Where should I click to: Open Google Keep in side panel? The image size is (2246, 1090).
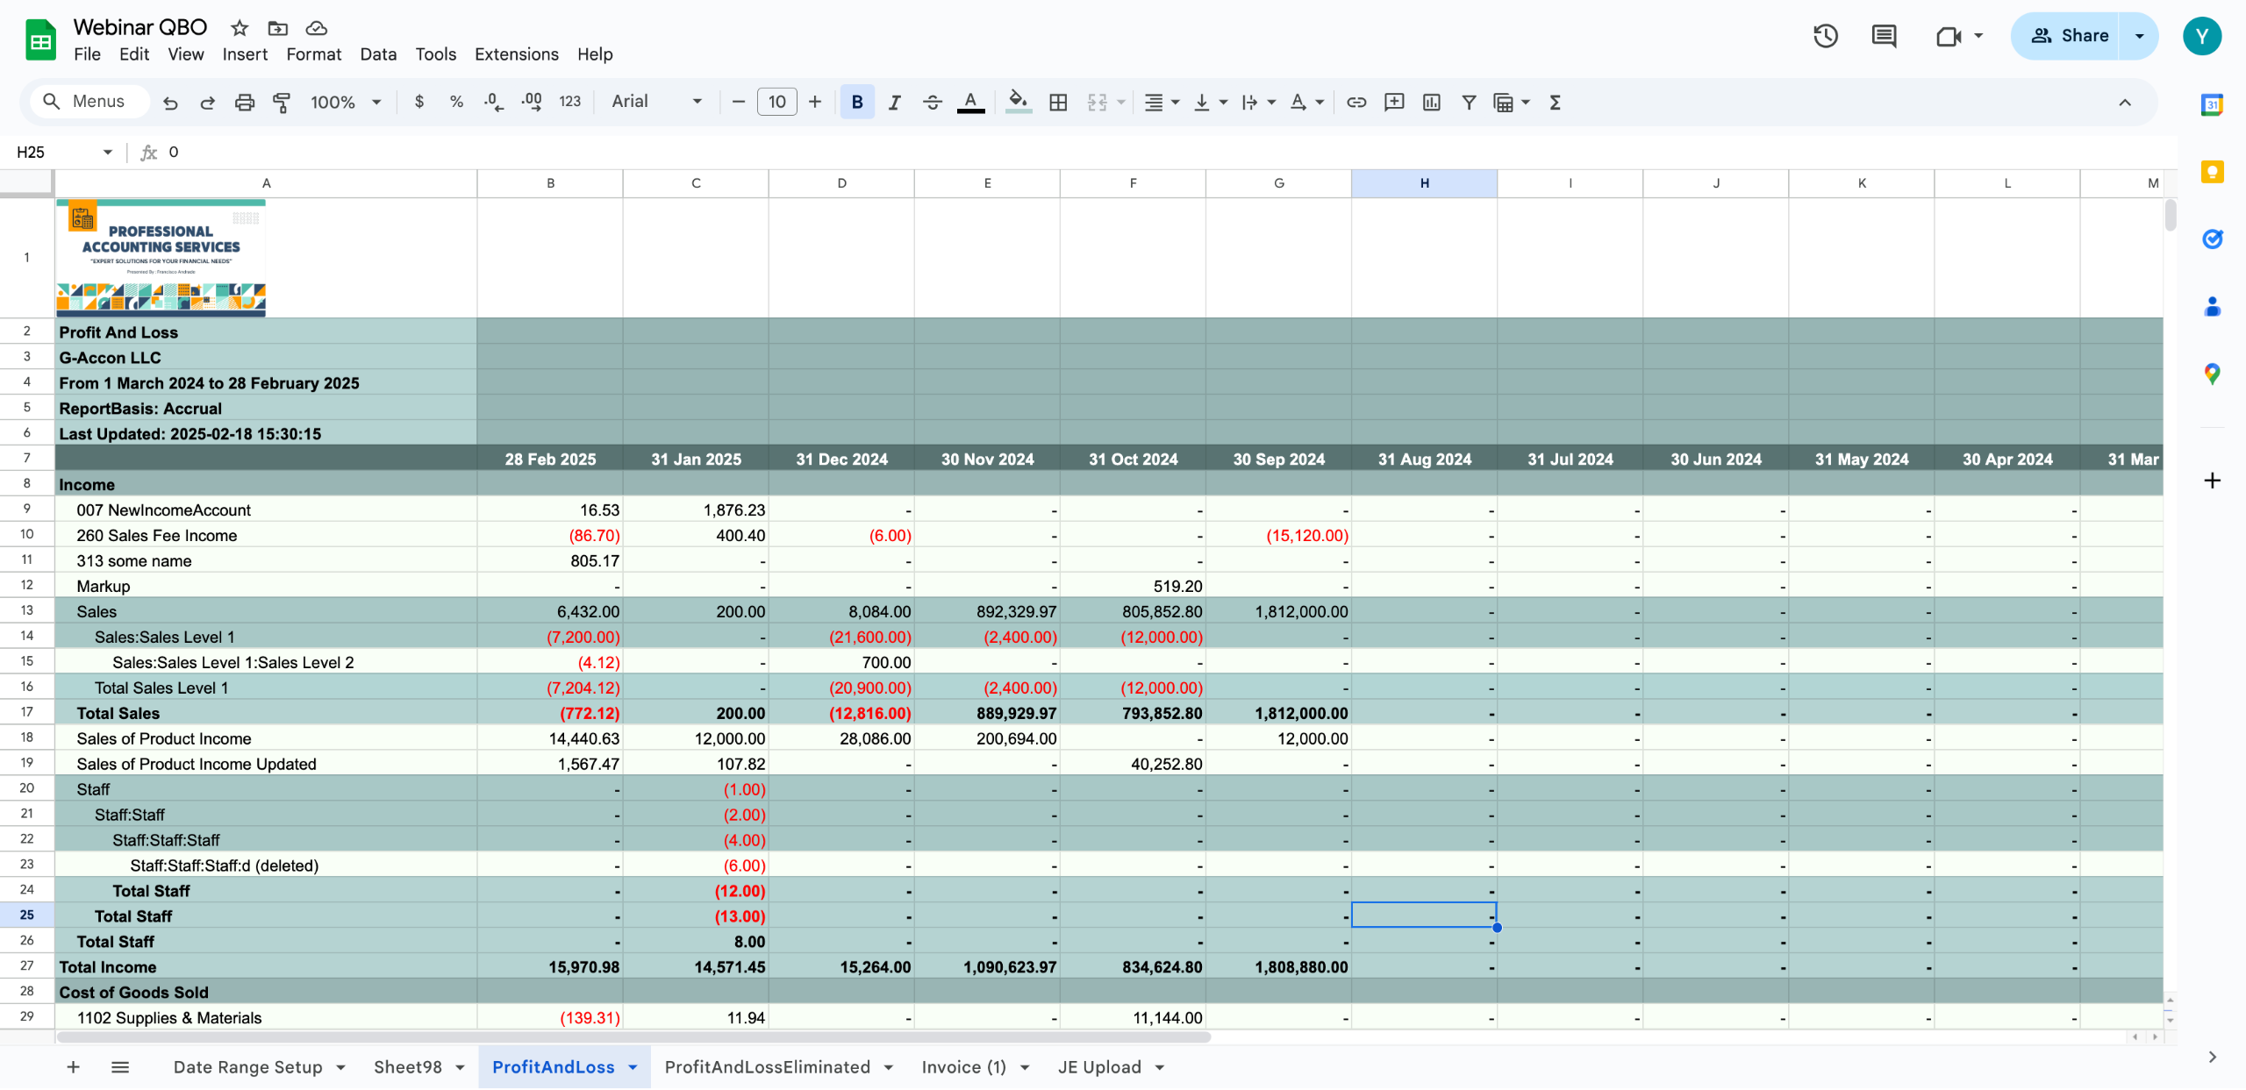(x=2212, y=172)
